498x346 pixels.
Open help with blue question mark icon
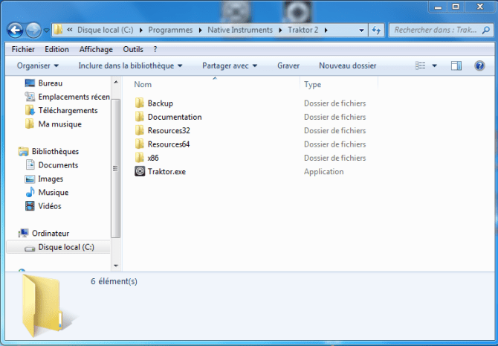tap(479, 65)
